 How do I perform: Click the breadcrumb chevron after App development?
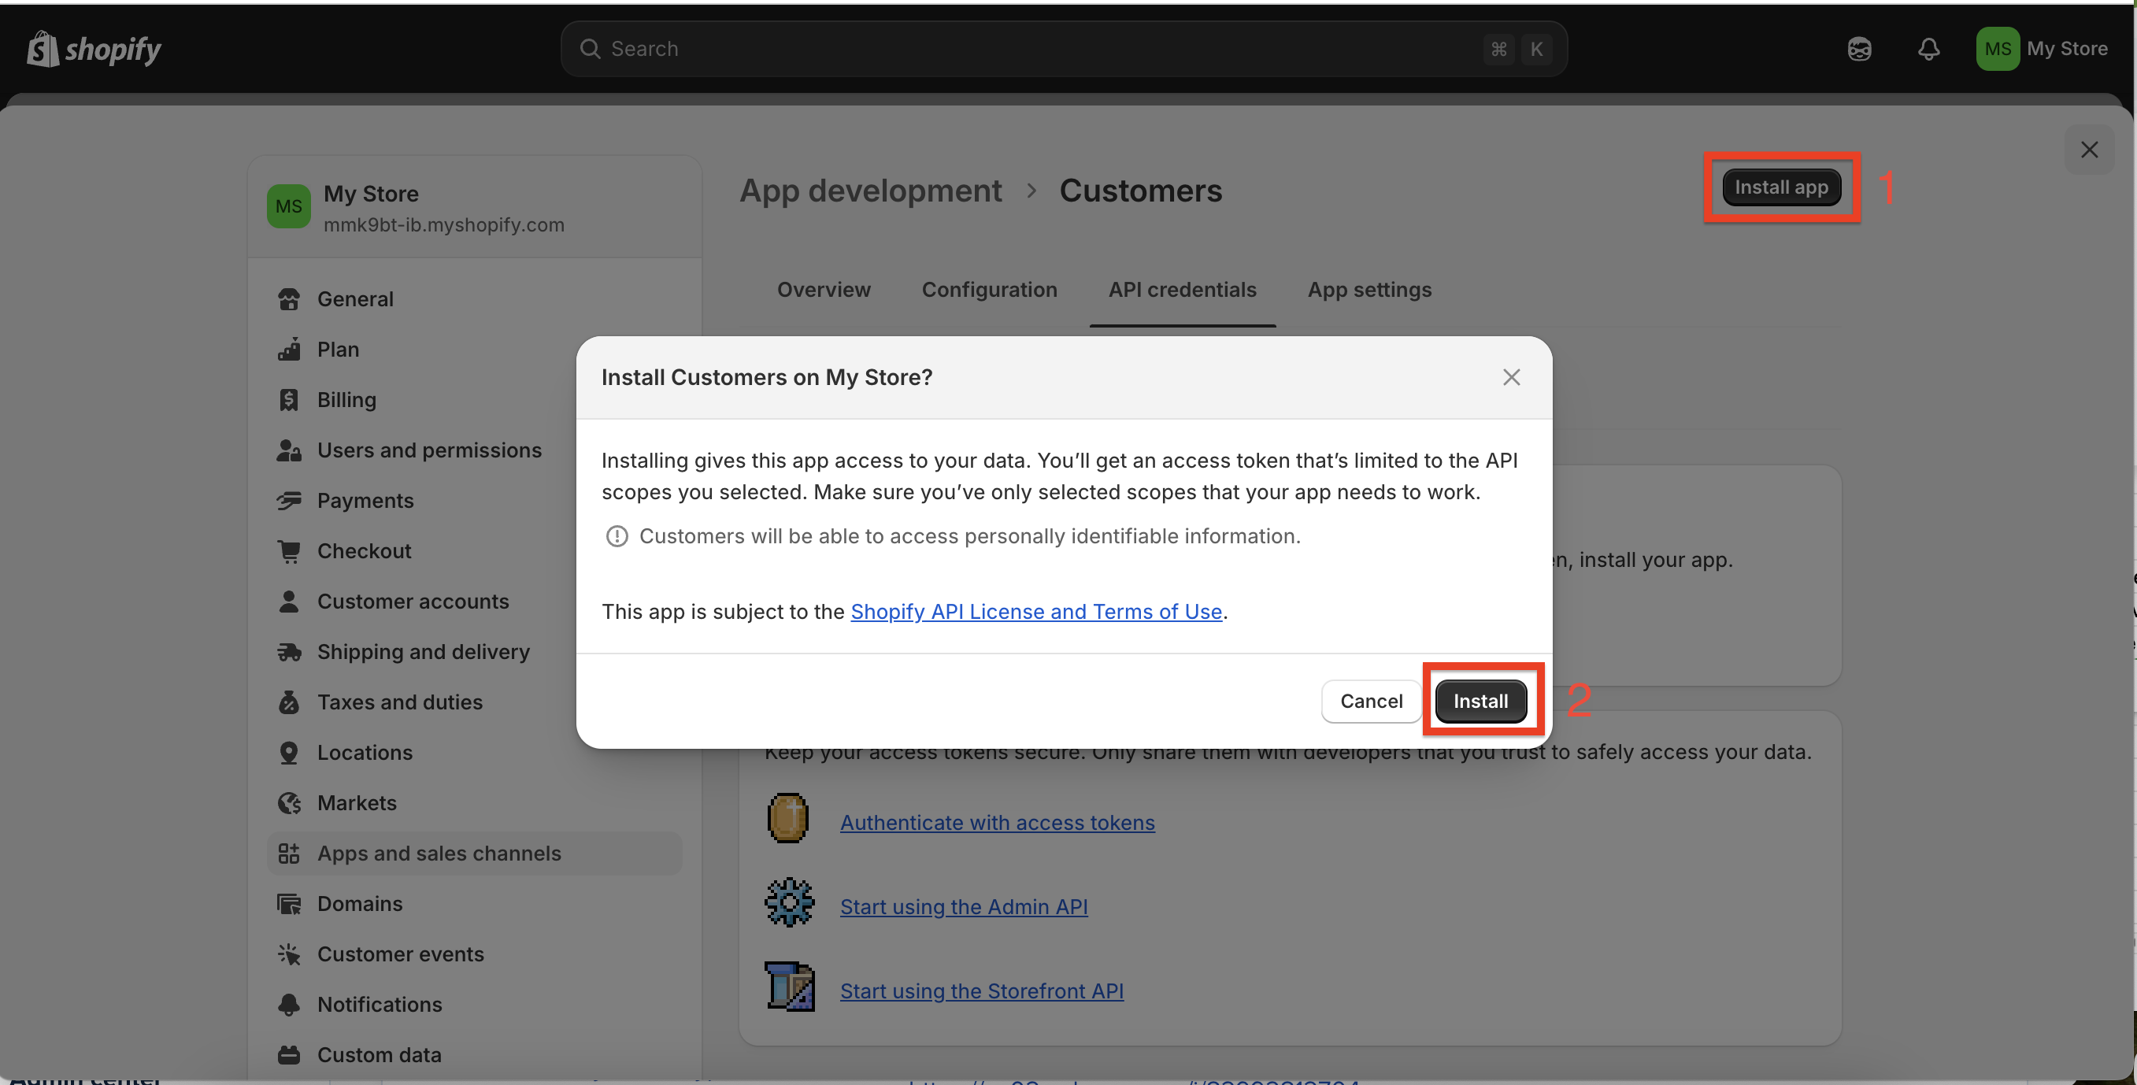(1031, 191)
